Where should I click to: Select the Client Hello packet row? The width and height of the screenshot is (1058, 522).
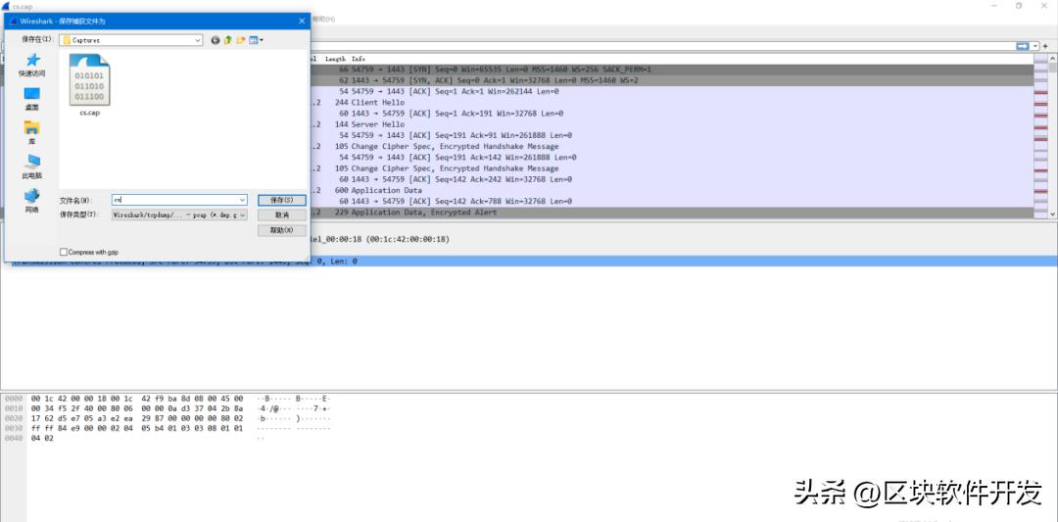671,103
